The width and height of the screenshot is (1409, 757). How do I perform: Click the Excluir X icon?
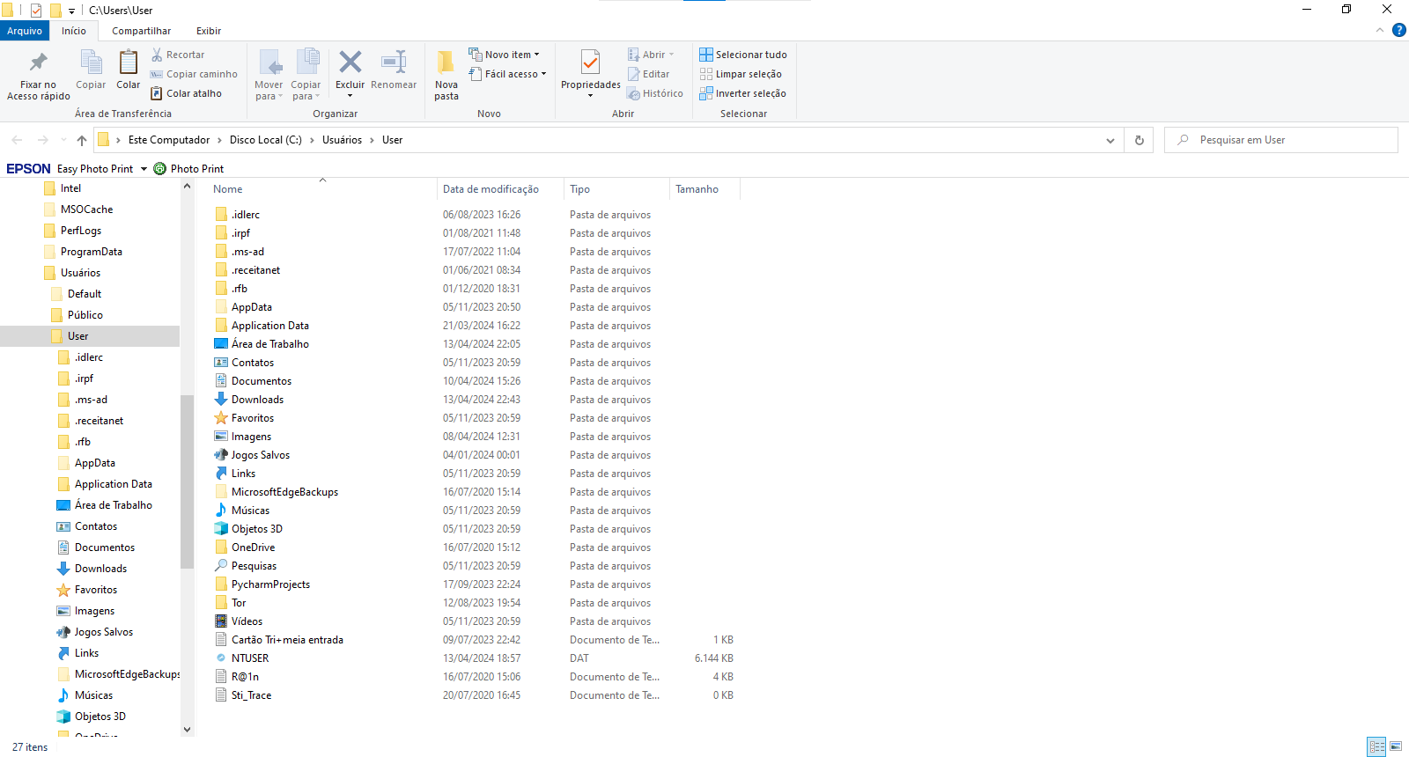350,62
